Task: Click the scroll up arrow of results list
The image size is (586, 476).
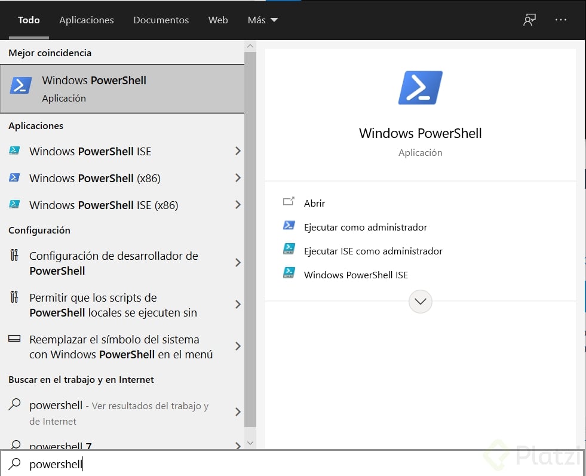Action: click(250, 47)
